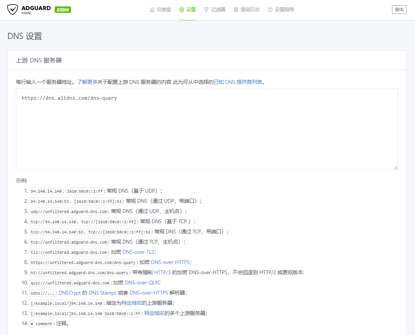The width and height of the screenshot is (415, 335).
Task: Click the settings gear icon
Action: point(181,10)
